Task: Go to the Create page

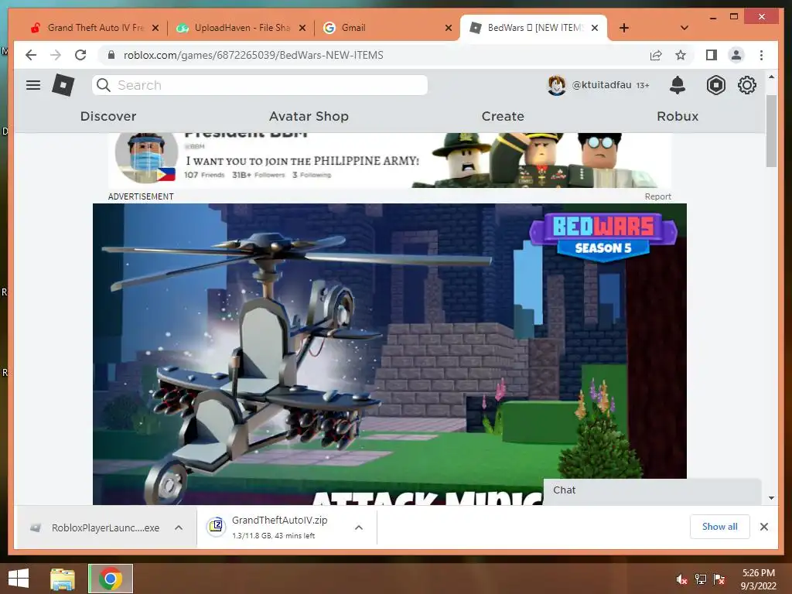Action: tap(503, 116)
